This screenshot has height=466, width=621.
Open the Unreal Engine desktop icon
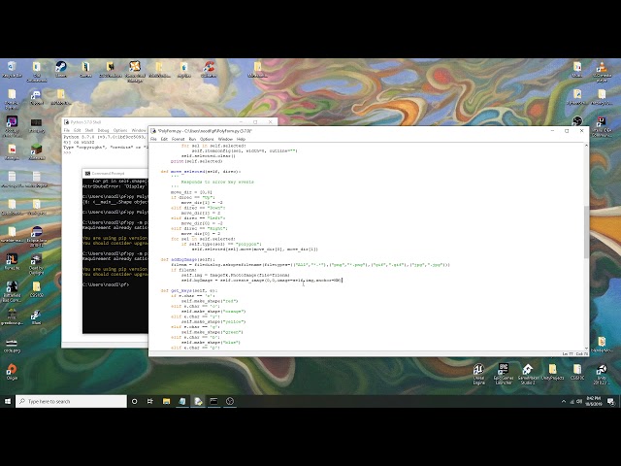(x=478, y=374)
